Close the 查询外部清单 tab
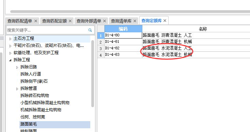The width and height of the screenshot is (250, 132). 105,21
